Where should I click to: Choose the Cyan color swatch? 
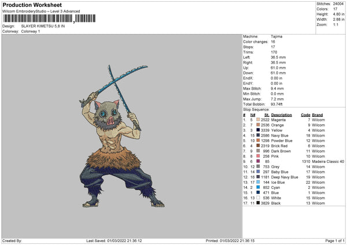(x=258, y=187)
